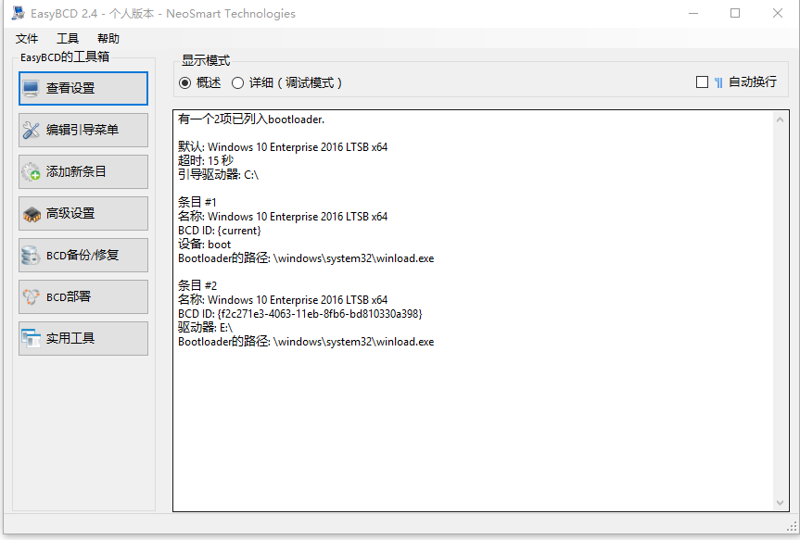Click the line 有一个2项已列入bootloader.
This screenshot has width=800, height=540.
[251, 119]
